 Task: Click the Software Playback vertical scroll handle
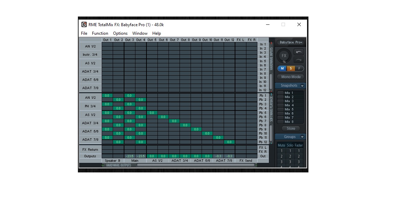271,132
